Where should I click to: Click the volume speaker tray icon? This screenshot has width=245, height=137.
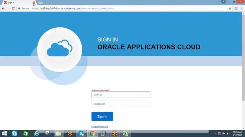tap(228, 134)
